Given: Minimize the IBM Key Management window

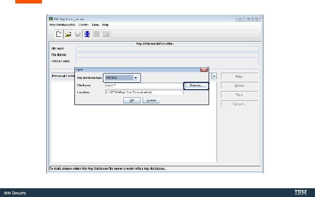Looking at the screenshot, I should click(x=240, y=19).
